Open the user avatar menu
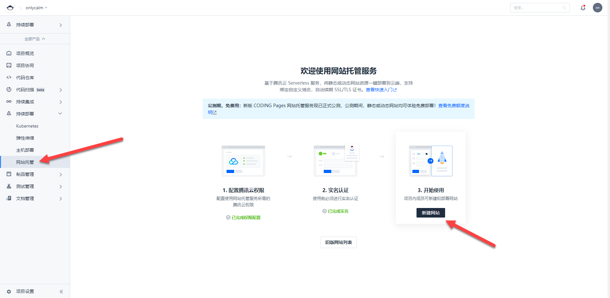This screenshot has height=298, width=610. point(598,8)
